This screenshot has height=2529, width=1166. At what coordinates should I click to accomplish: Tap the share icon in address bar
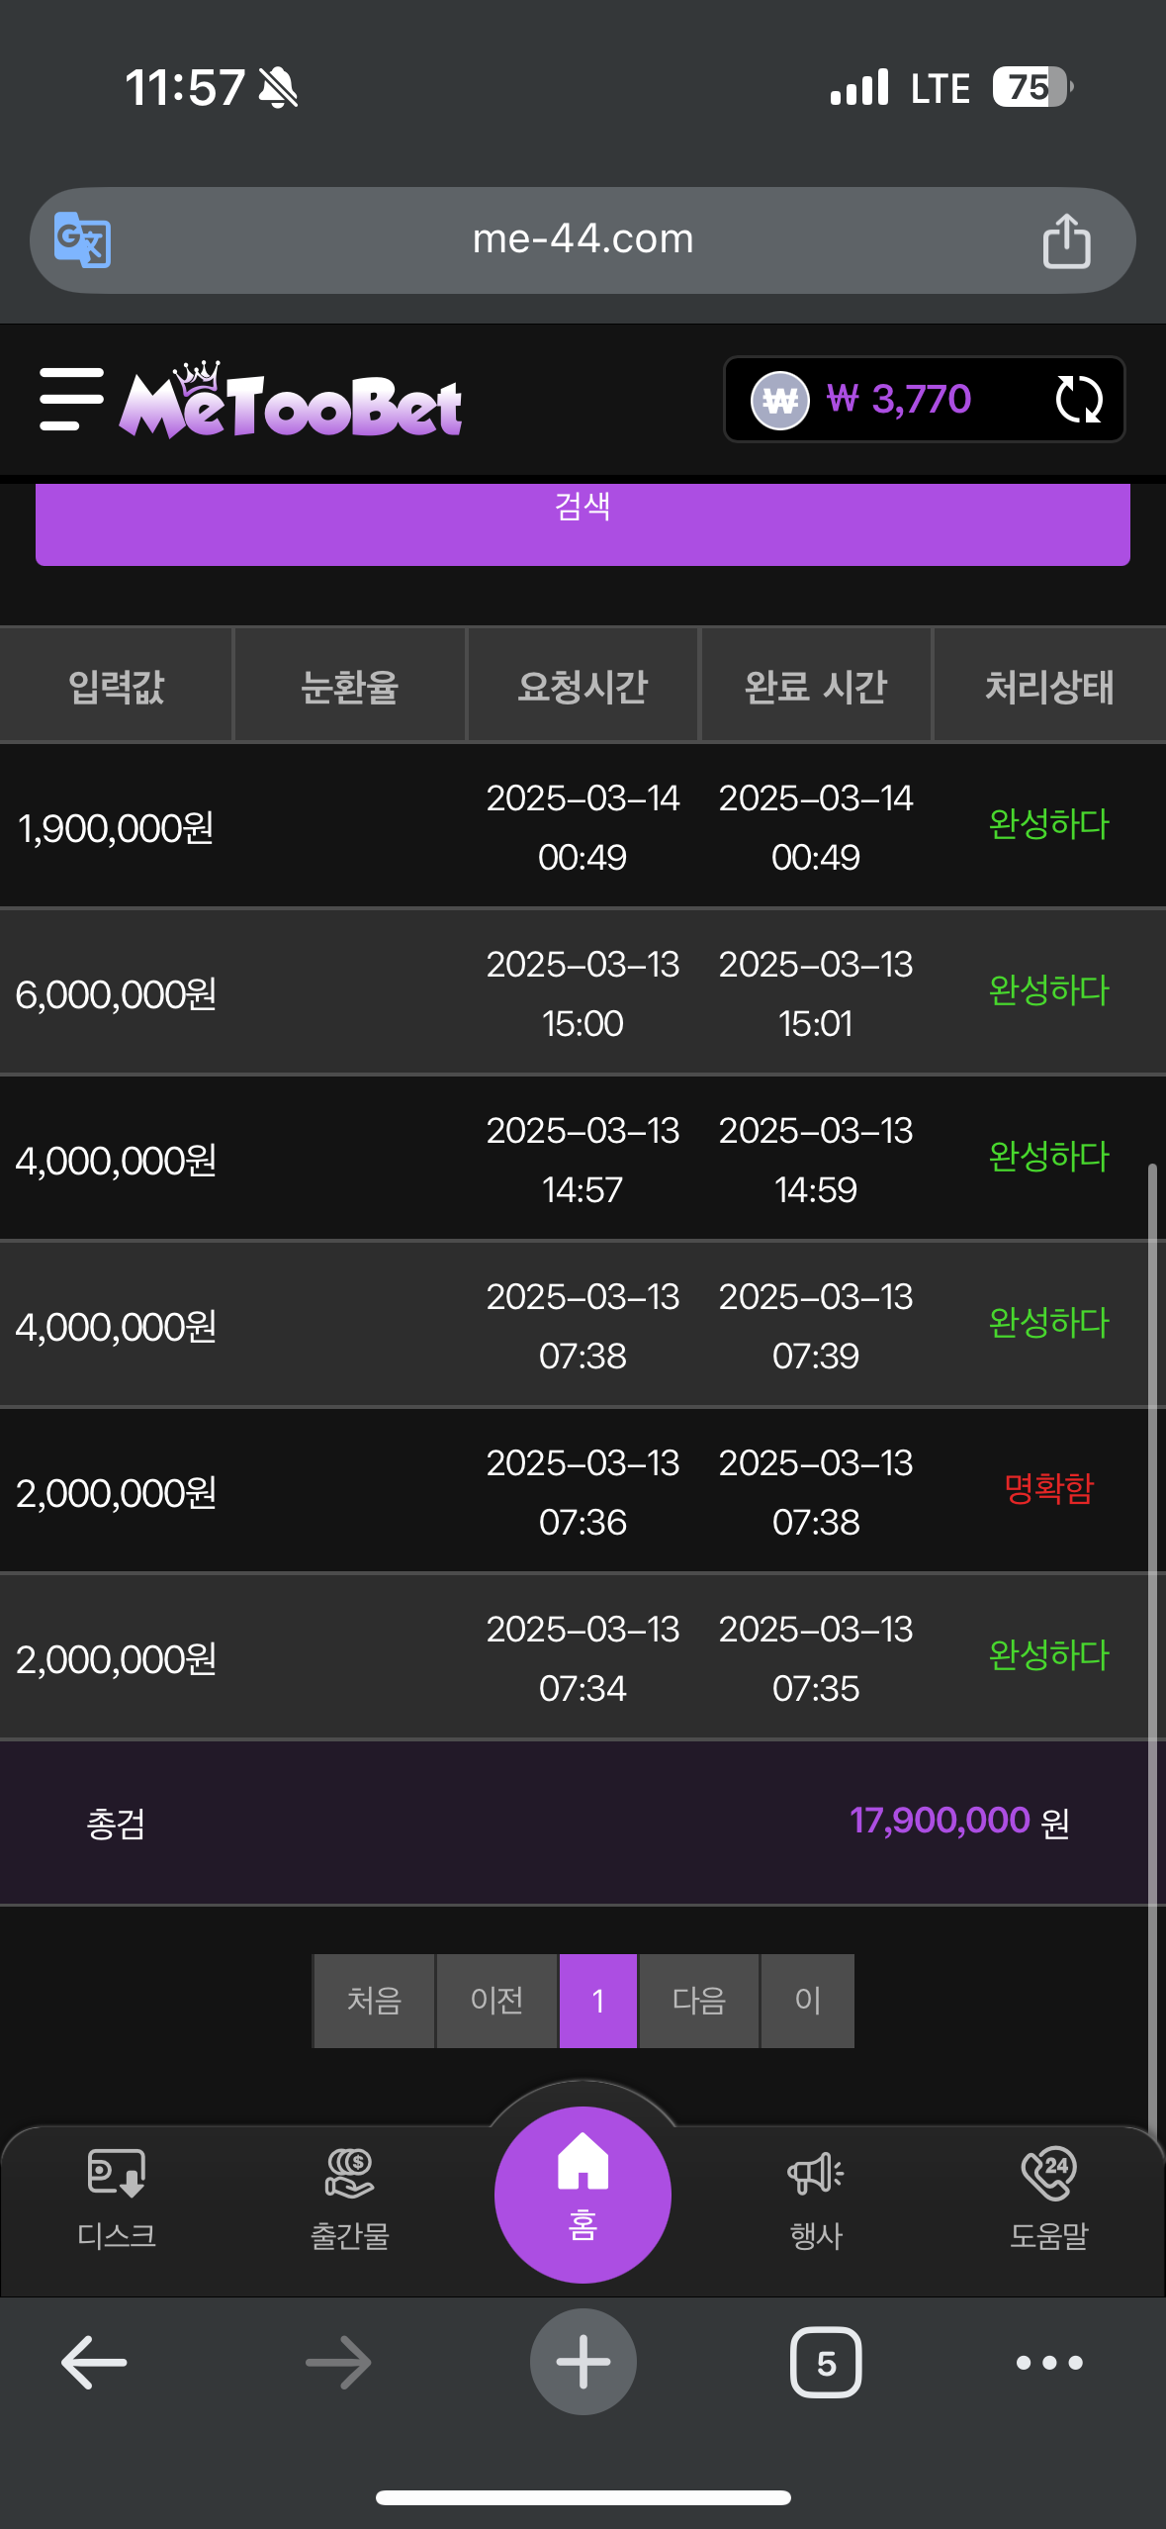1066,240
